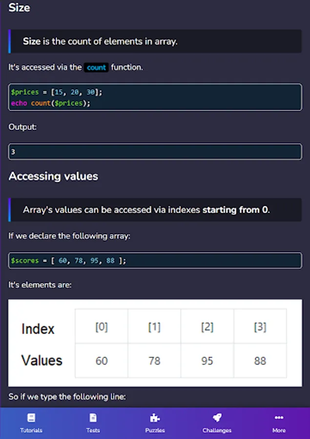Click the 'Accessing values' heading
The image size is (310, 439).
pyautogui.click(x=53, y=177)
